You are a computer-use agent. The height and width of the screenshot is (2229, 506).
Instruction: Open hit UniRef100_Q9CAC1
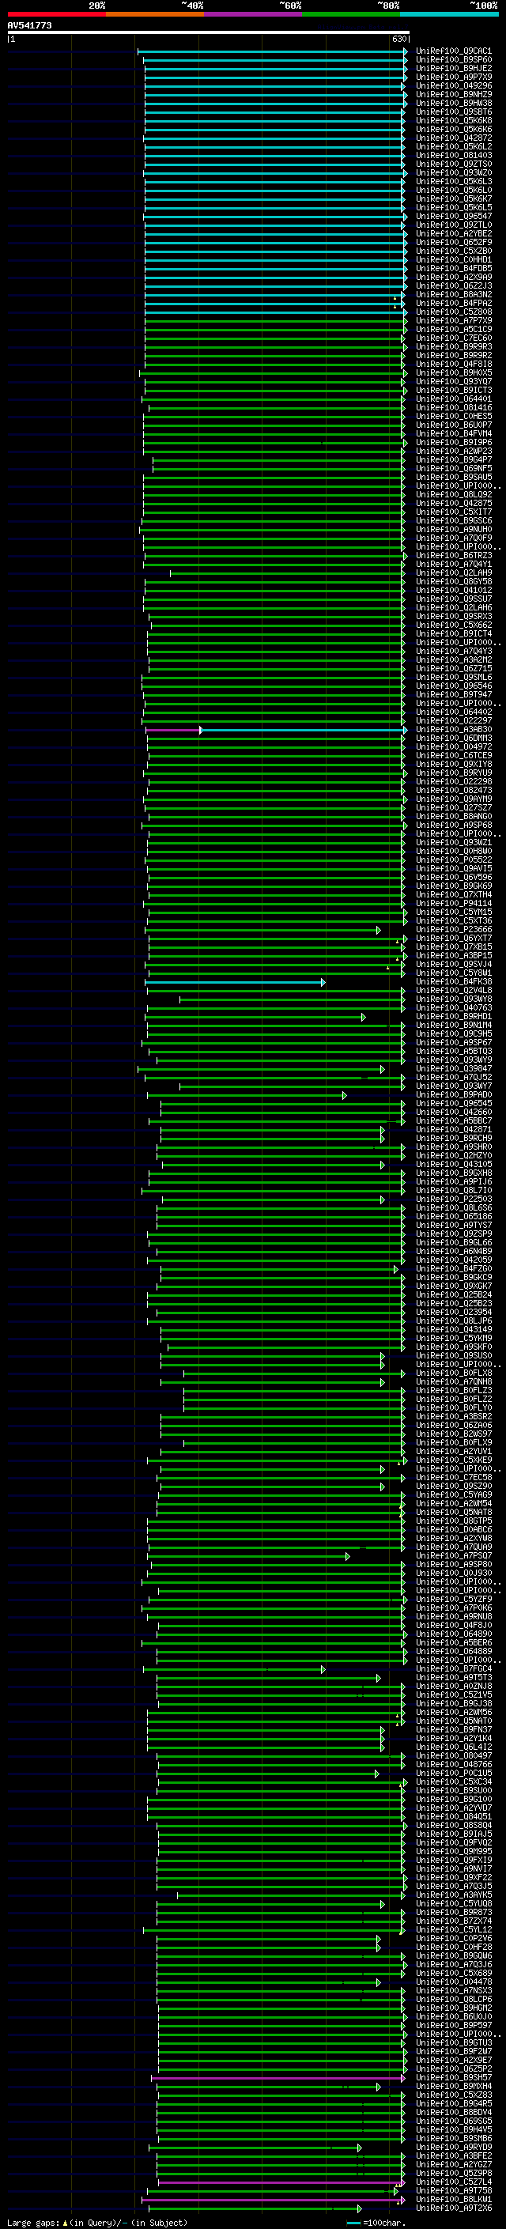453,51
